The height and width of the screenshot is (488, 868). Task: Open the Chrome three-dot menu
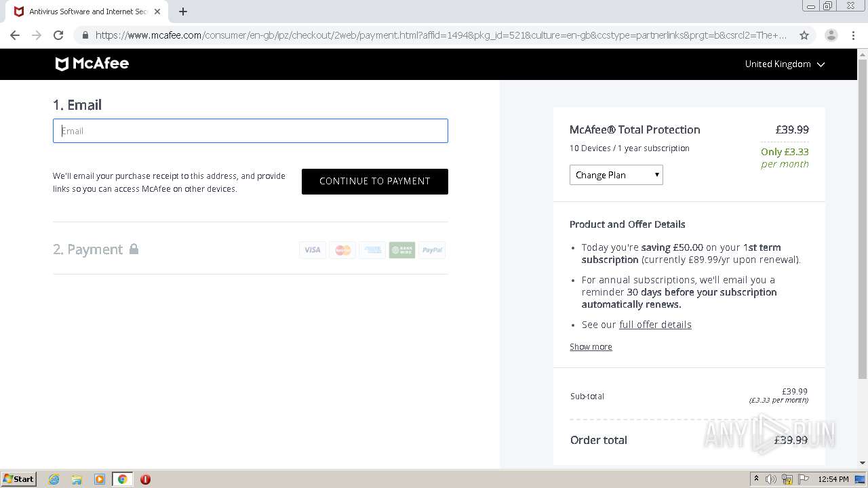[x=853, y=35]
